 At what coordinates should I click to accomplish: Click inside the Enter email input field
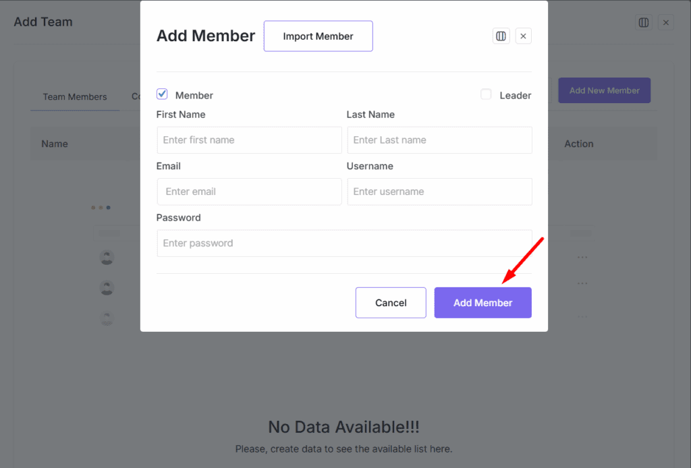coord(249,192)
